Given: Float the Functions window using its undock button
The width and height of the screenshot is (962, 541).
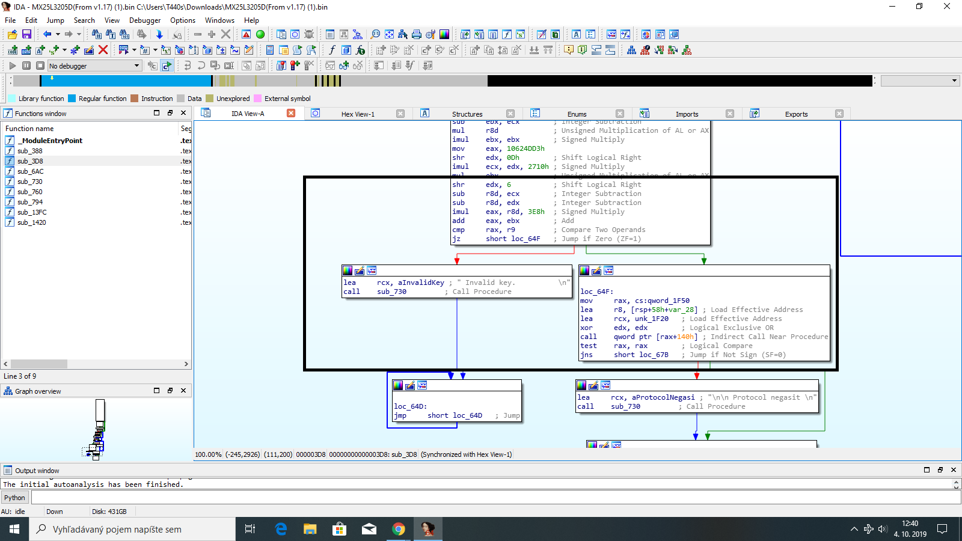Looking at the screenshot, I should point(170,113).
